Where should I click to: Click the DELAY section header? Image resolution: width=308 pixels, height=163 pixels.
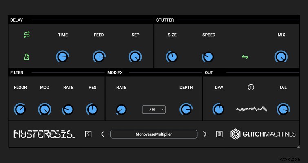tap(16, 20)
